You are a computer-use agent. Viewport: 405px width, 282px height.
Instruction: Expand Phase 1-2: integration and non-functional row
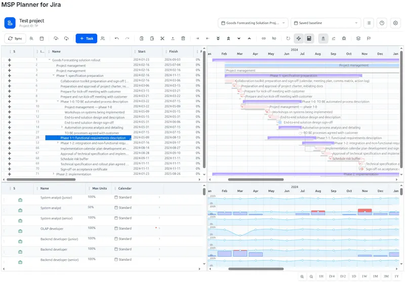coord(58,143)
